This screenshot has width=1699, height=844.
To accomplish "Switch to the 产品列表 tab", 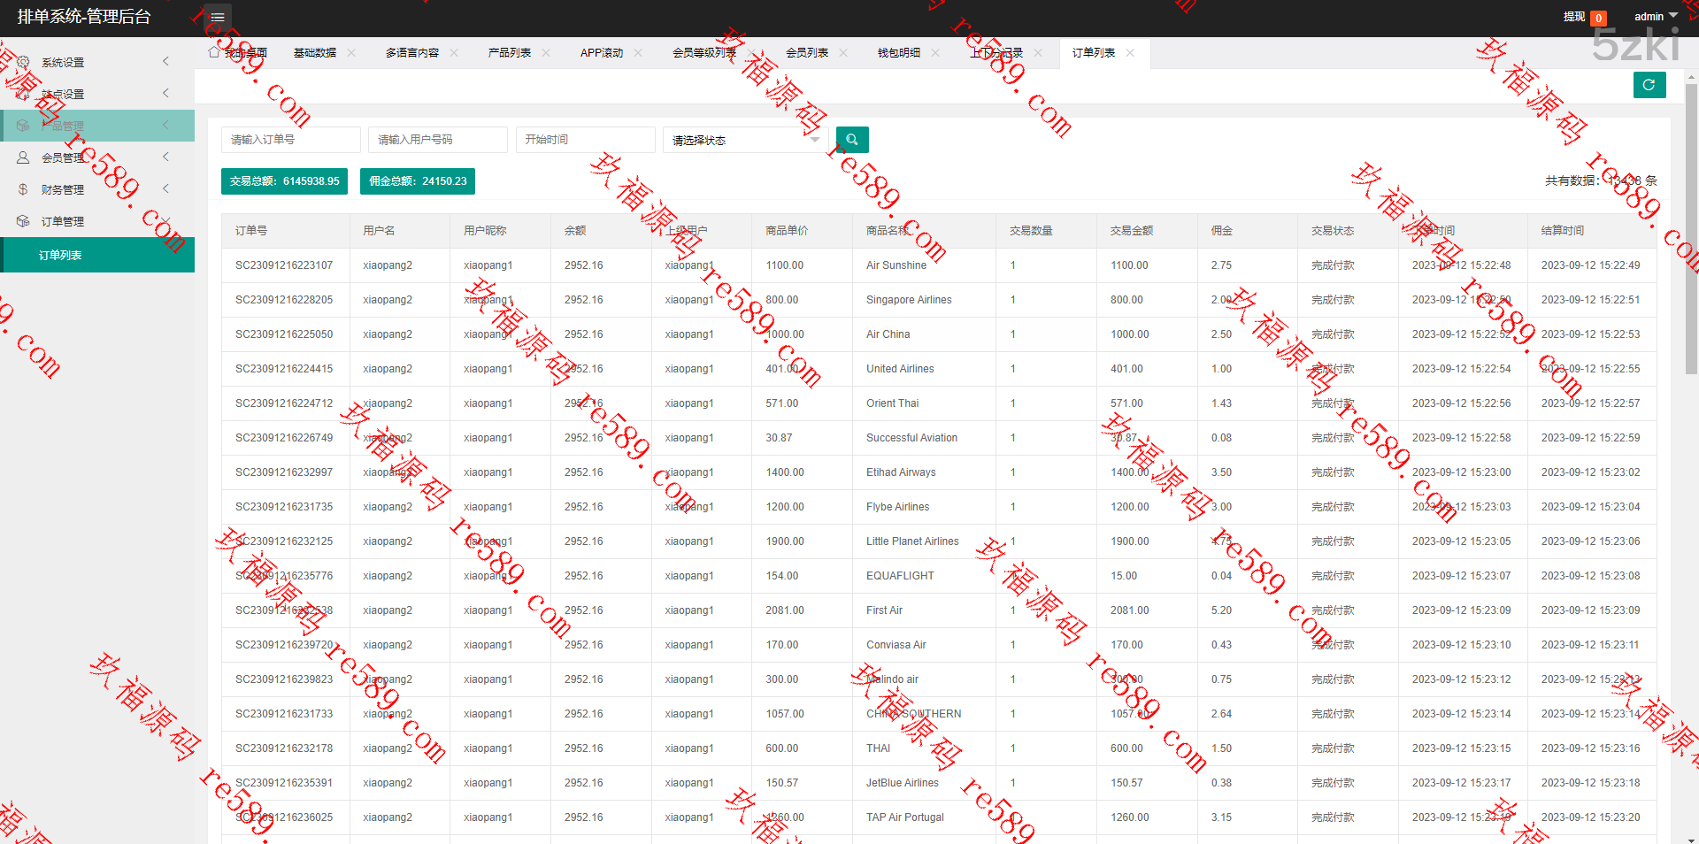I will pyautogui.click(x=509, y=53).
